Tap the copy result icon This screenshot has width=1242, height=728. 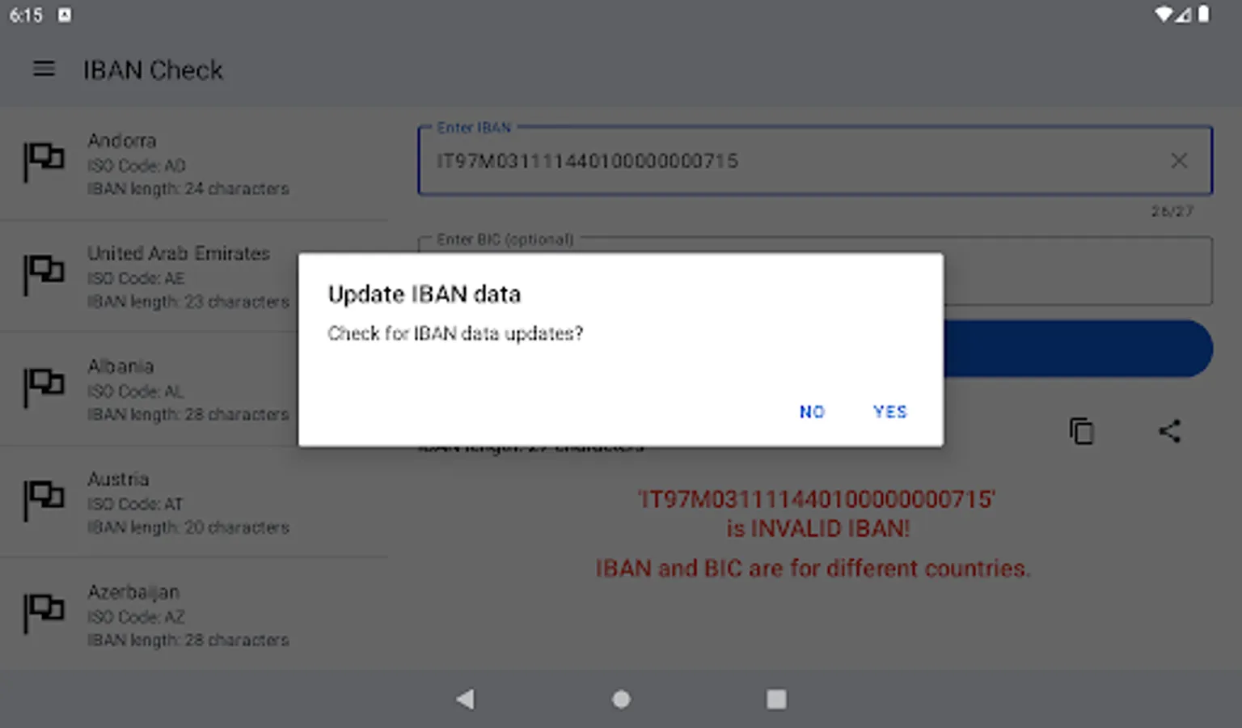pos(1081,431)
